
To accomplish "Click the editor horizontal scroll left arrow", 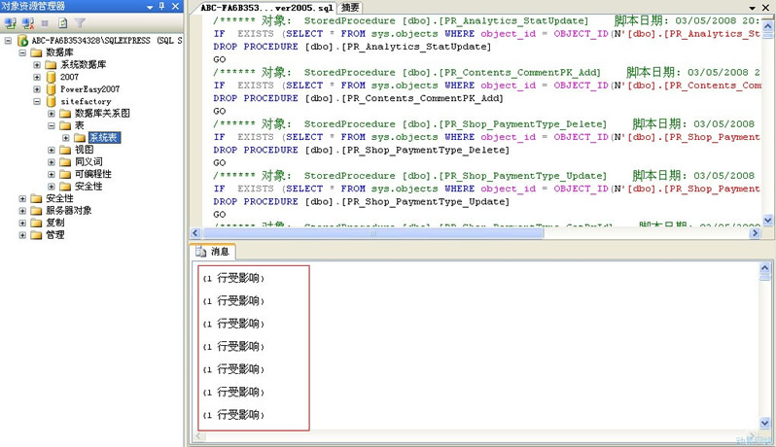I will point(195,233).
